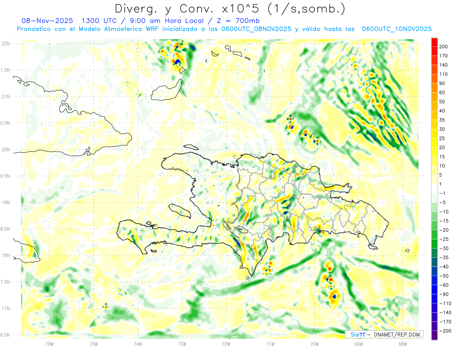452x349 pixels.
Task: Click the 'SisTT - ONAMET/REP.DOM.' credit label
Action: [384, 334]
